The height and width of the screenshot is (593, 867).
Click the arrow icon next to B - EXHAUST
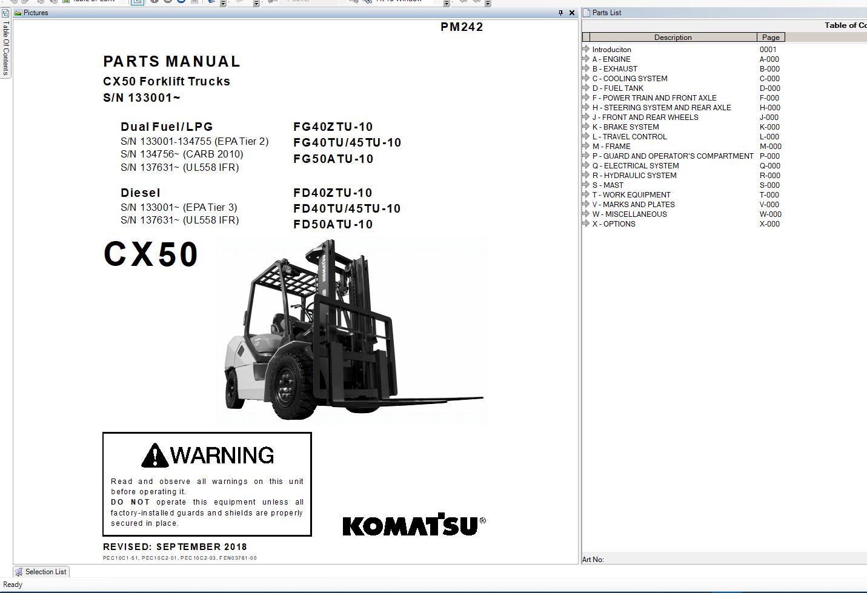click(586, 68)
